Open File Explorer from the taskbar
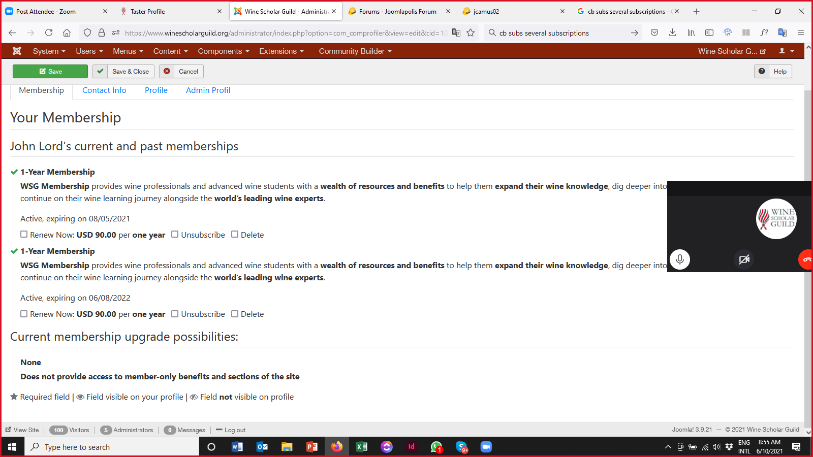This screenshot has height=457, width=813. [287, 447]
